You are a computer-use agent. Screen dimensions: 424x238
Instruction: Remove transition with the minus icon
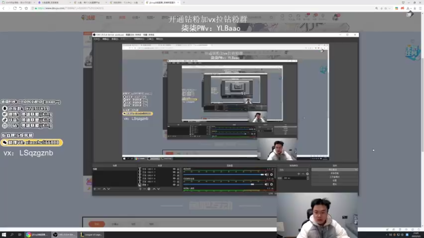[303, 174]
